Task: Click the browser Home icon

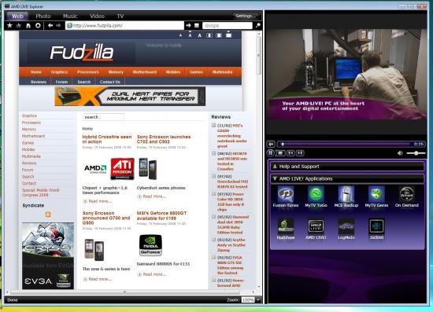Action: coord(28,26)
